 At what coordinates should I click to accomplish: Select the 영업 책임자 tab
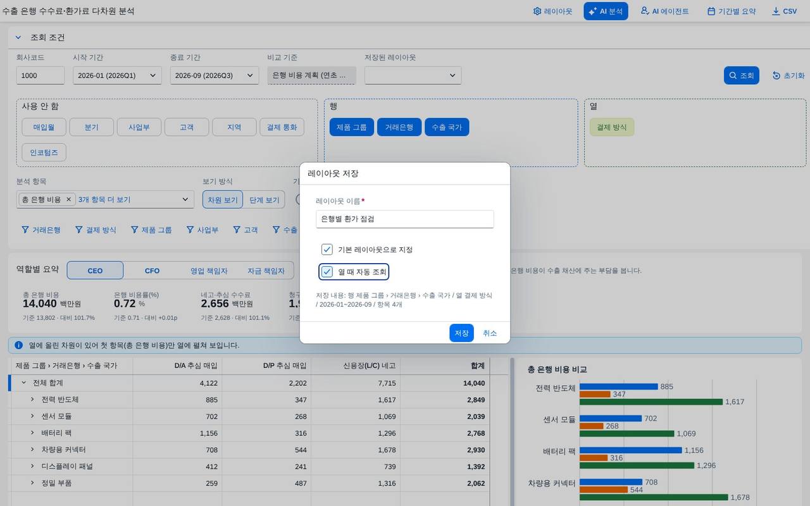(209, 270)
